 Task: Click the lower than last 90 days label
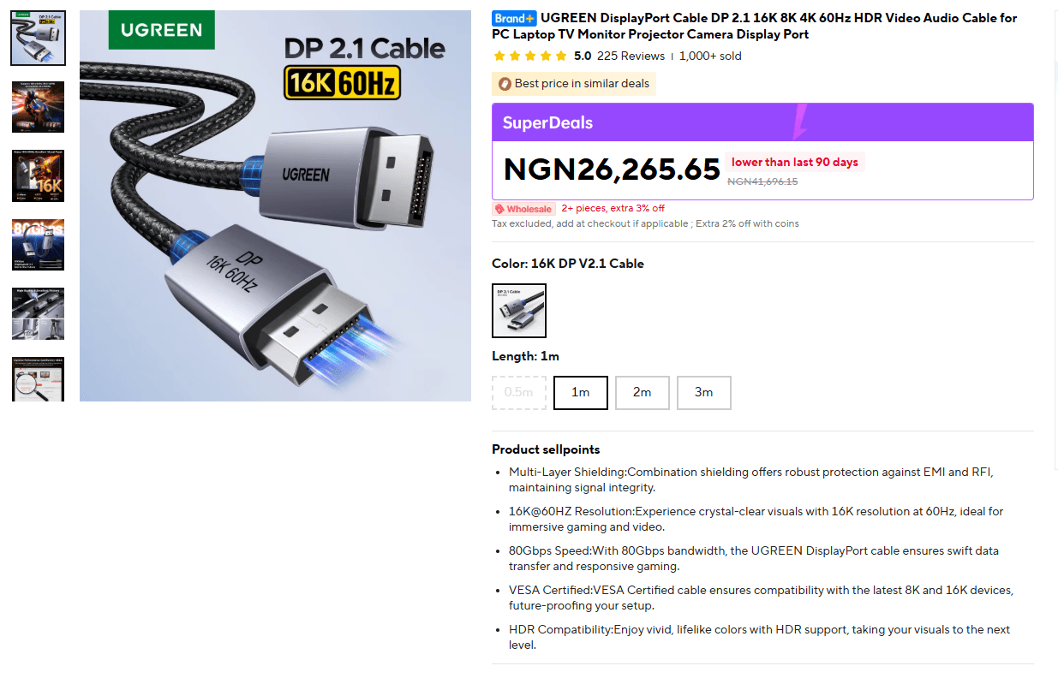coord(795,163)
